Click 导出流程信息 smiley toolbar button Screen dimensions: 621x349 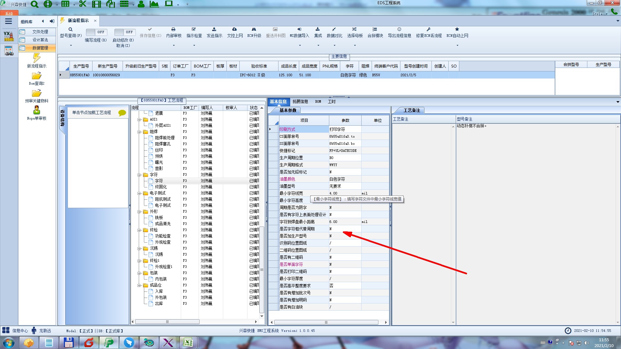click(x=399, y=33)
